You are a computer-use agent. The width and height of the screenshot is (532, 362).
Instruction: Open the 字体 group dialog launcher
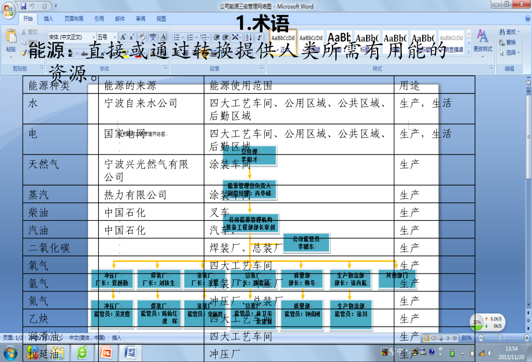coord(166,68)
